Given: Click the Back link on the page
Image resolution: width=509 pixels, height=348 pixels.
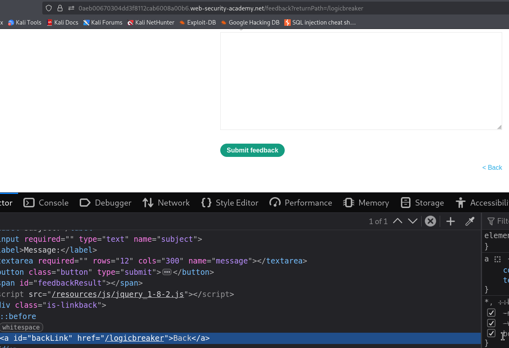Looking at the screenshot, I should click(492, 167).
